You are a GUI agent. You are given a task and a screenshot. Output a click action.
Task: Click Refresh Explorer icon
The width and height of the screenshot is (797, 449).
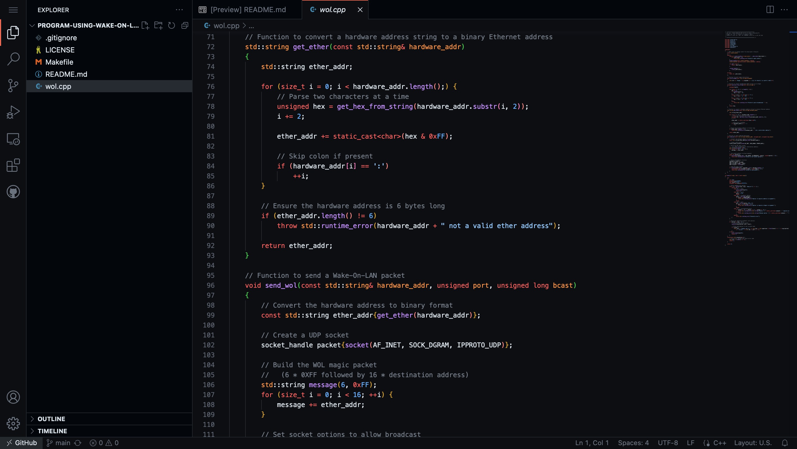[171, 25]
